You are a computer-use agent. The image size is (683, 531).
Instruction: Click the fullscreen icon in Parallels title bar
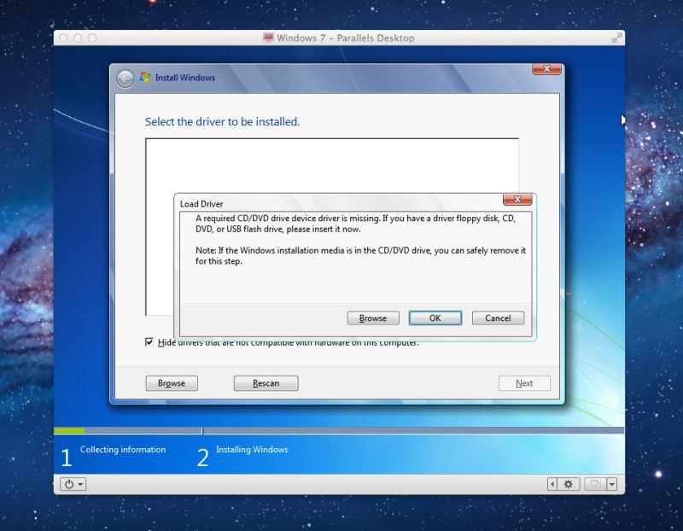tap(614, 38)
